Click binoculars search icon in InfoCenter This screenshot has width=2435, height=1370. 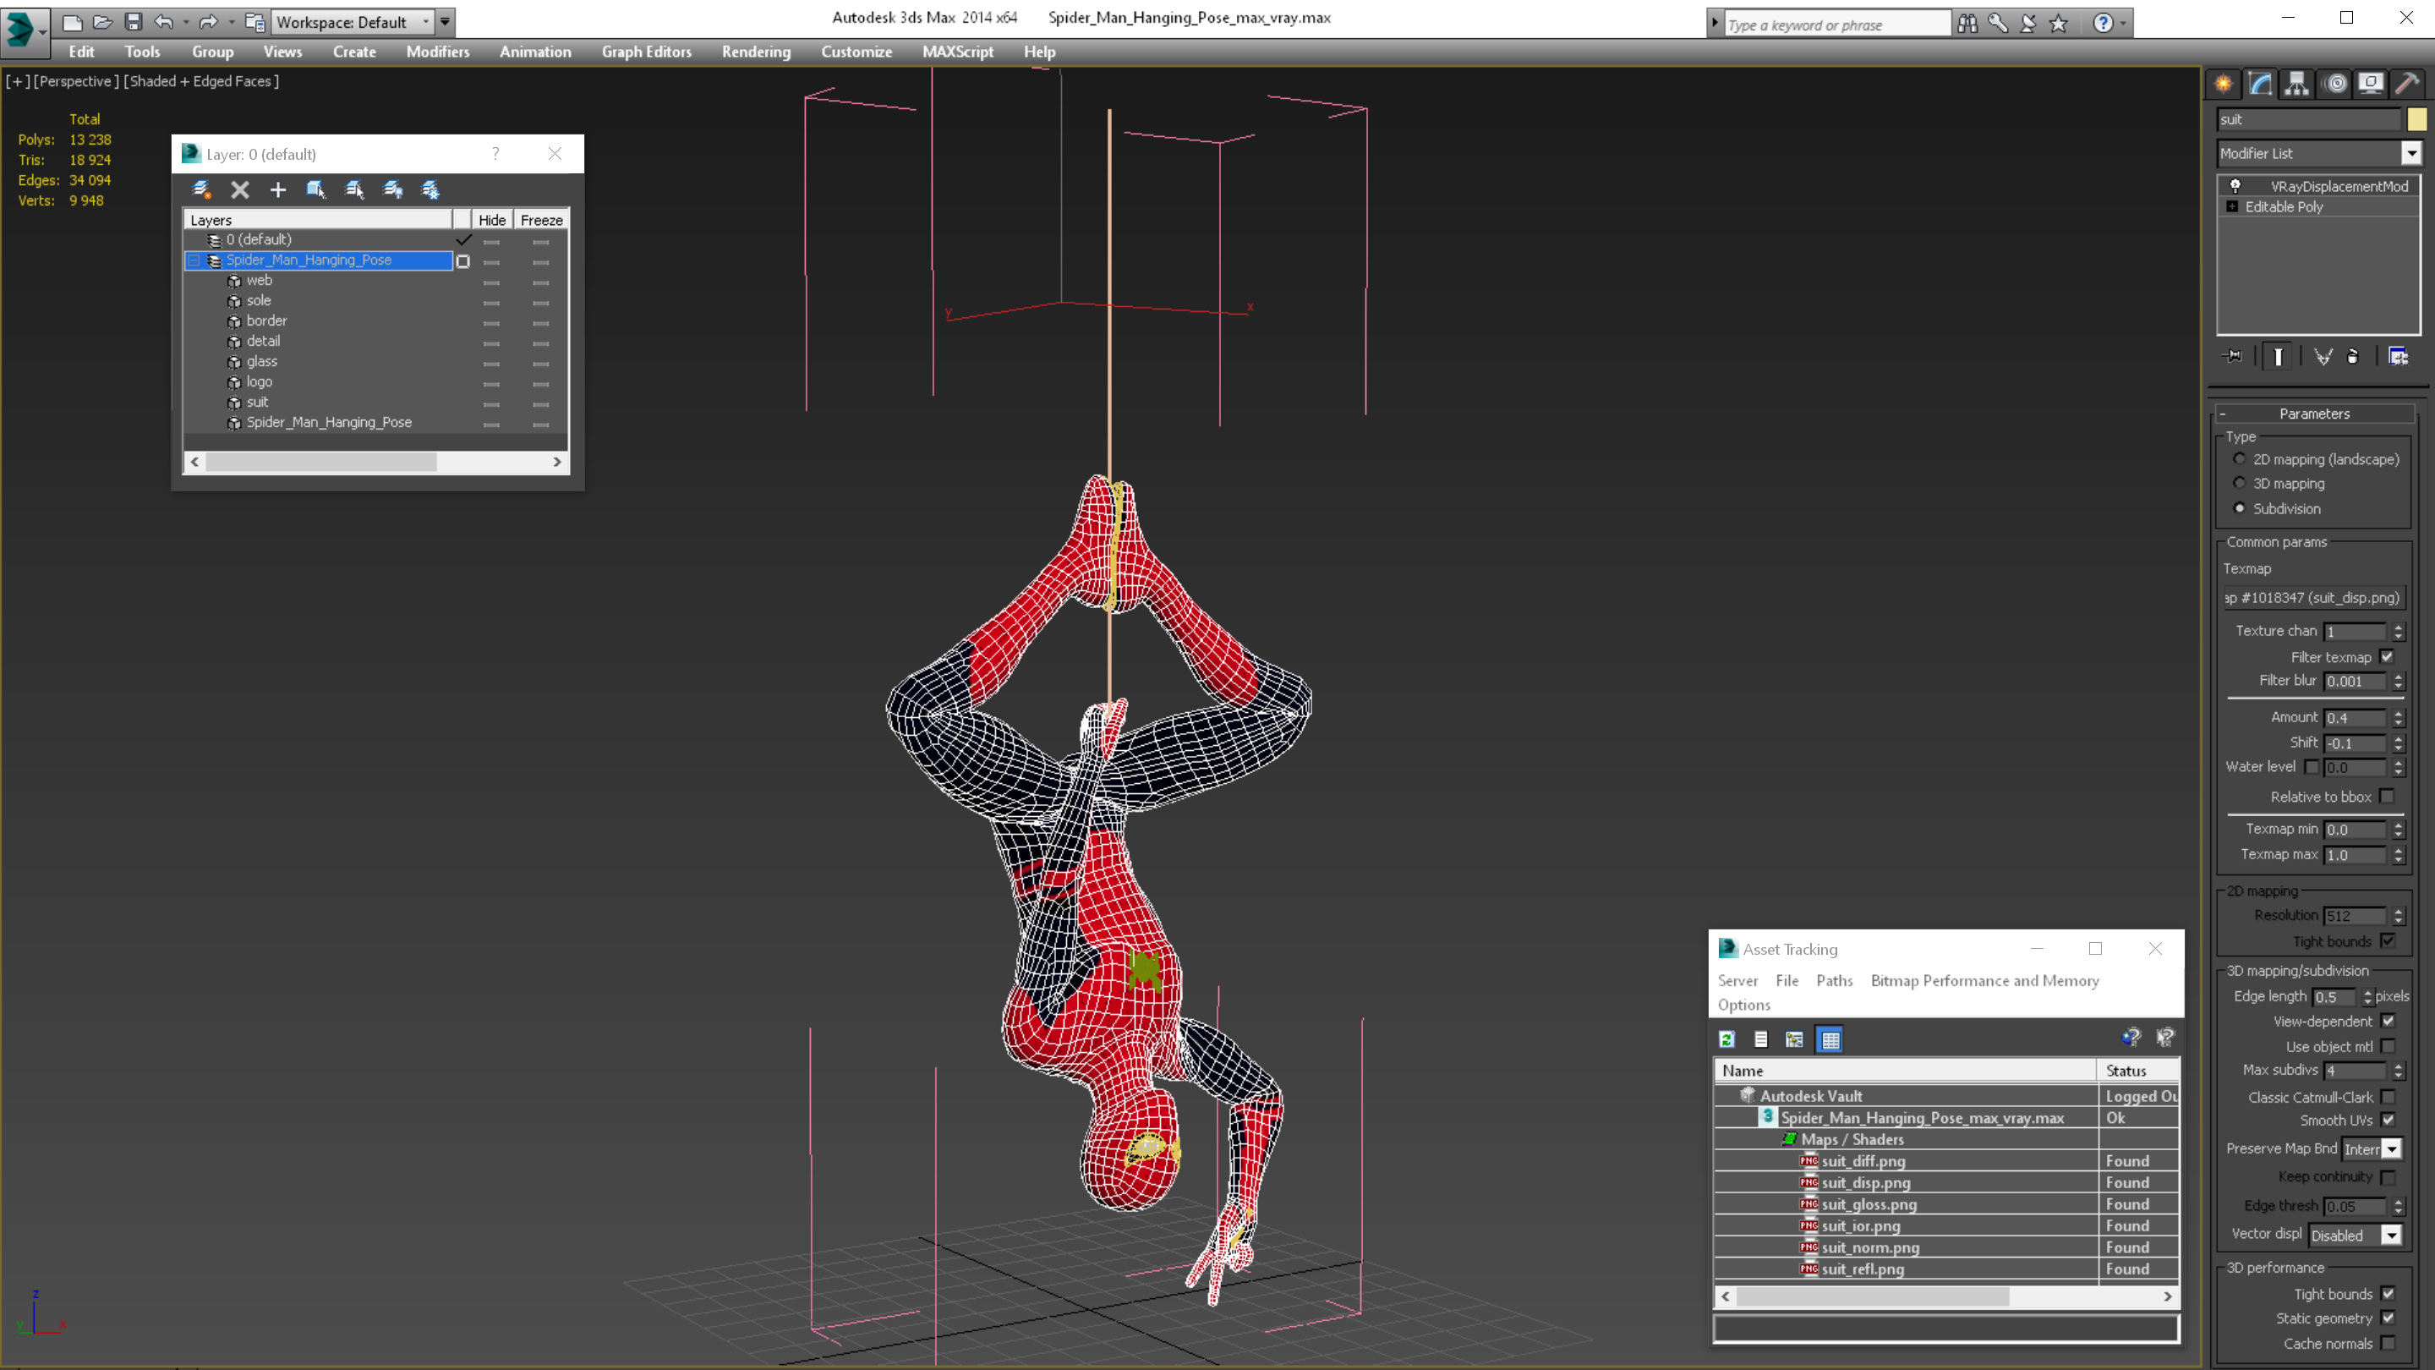pyautogui.click(x=1967, y=24)
